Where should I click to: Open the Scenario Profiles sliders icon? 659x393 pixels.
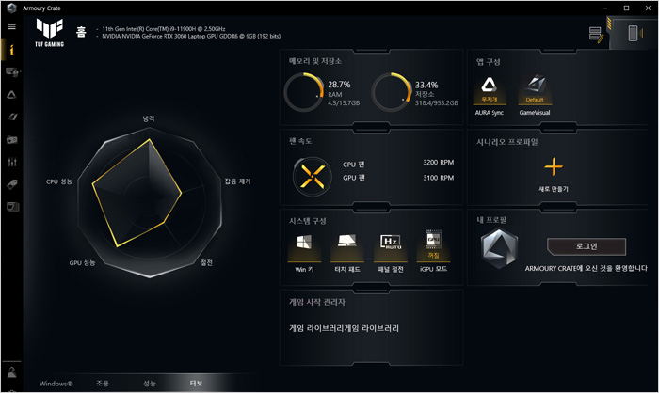pyautogui.click(x=12, y=162)
